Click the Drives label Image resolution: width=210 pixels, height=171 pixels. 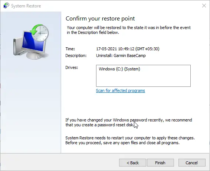(72, 67)
